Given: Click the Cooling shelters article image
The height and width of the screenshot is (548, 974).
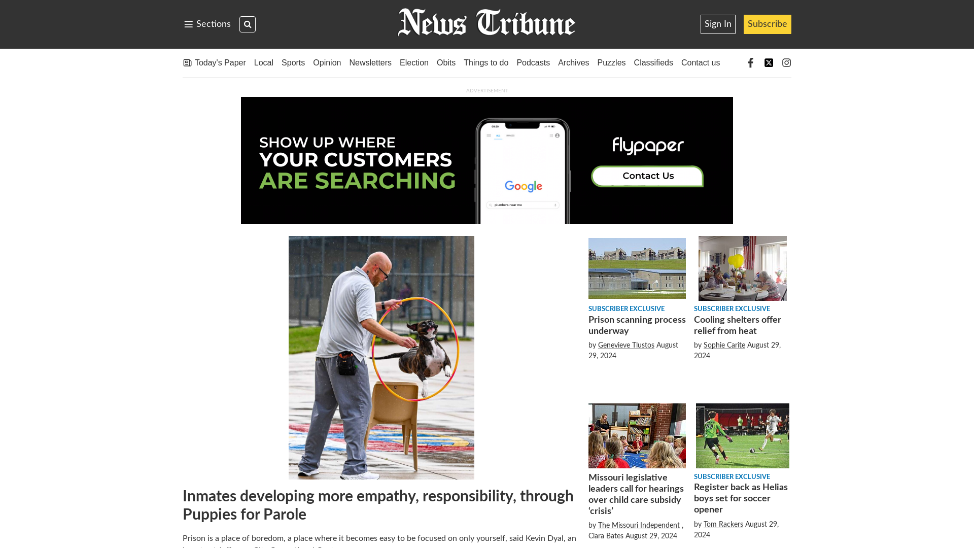Looking at the screenshot, I should (x=743, y=267).
